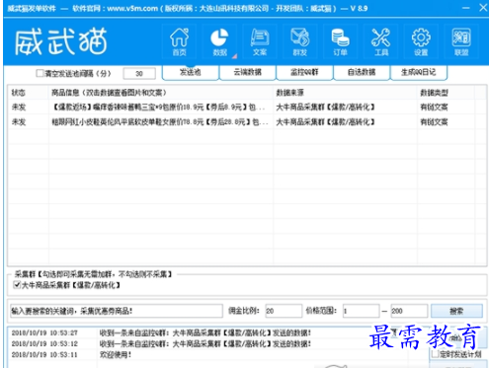Click 未发 status of the 爆款返场 row
The height and width of the screenshot is (368, 489).
coord(19,108)
